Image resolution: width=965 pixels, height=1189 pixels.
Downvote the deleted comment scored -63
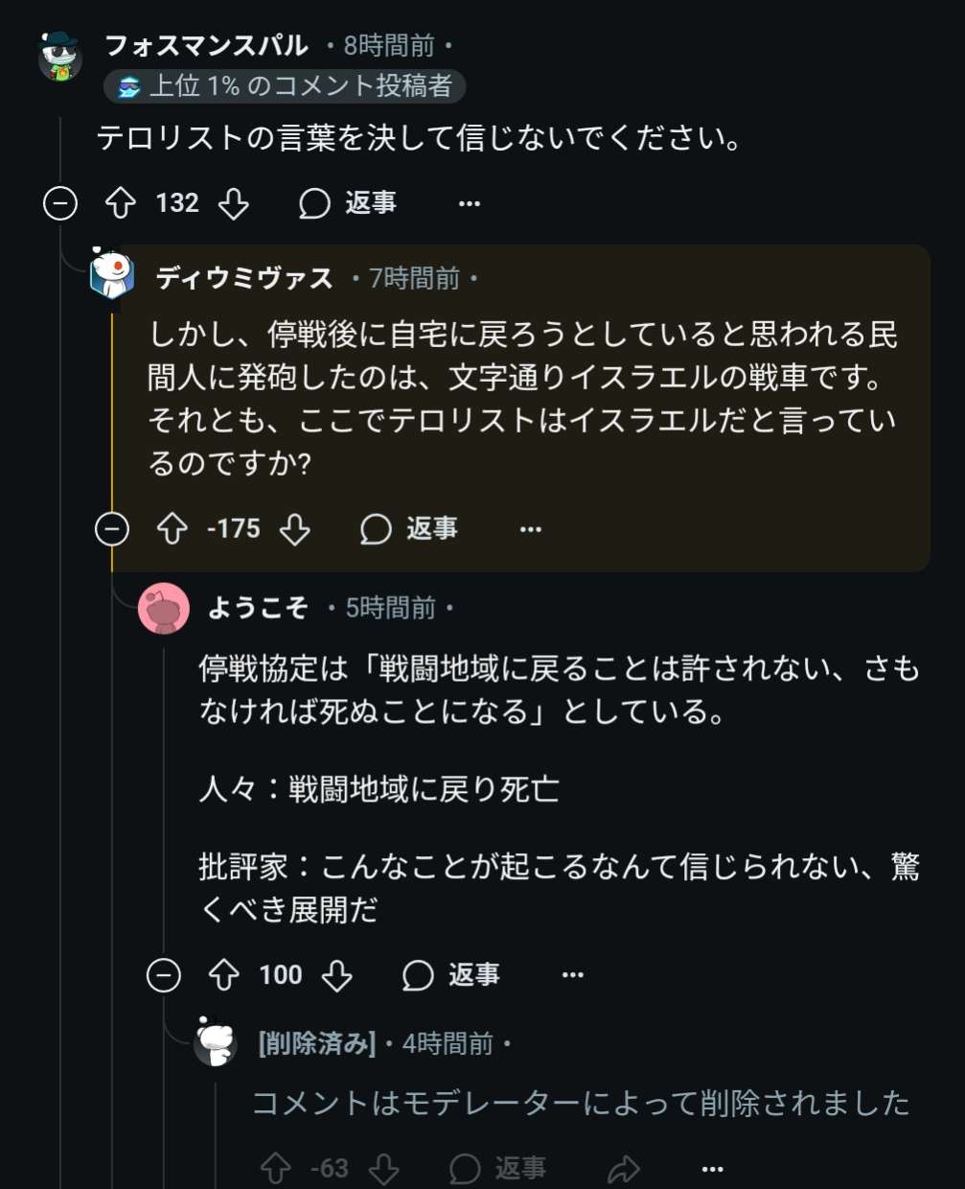[x=385, y=1168]
